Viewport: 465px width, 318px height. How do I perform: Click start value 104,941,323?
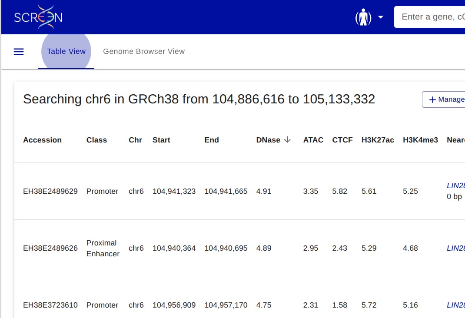tap(174, 191)
